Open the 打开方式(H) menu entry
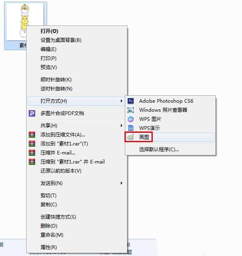Viewport: 242px width, 256px height. tap(77, 101)
